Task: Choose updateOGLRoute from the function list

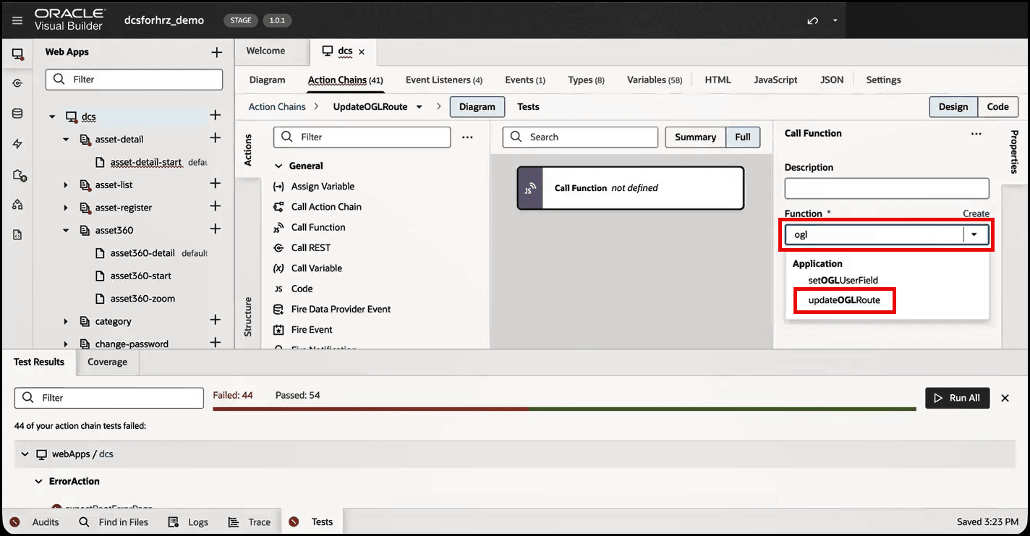Action: pyautogui.click(x=844, y=300)
